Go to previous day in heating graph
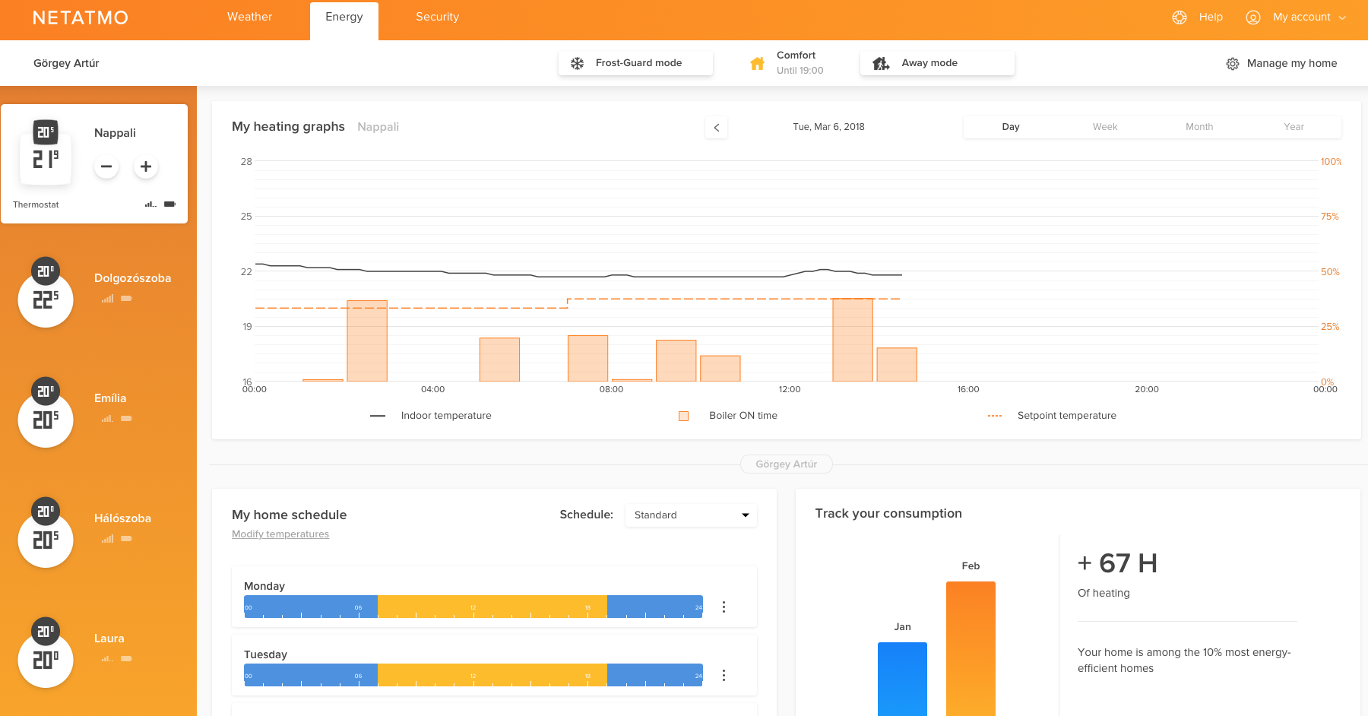 [717, 128]
